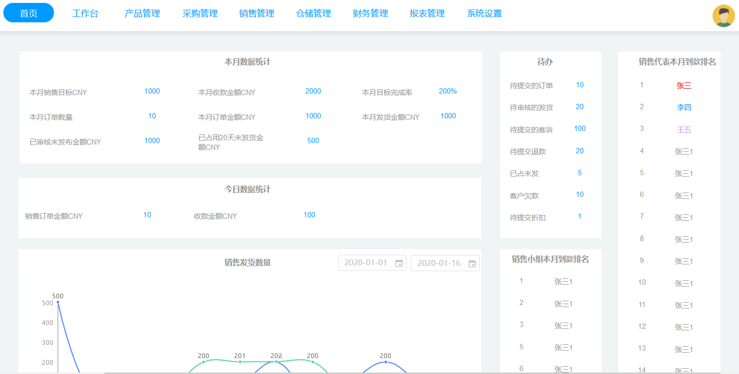This screenshot has width=739, height=374.
Task: Click rank 1 sales rep 张三
Action: point(684,86)
